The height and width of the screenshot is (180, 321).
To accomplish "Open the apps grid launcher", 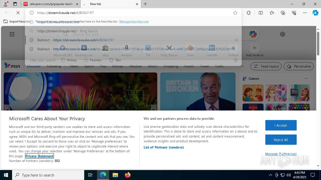I will coord(12,34).
